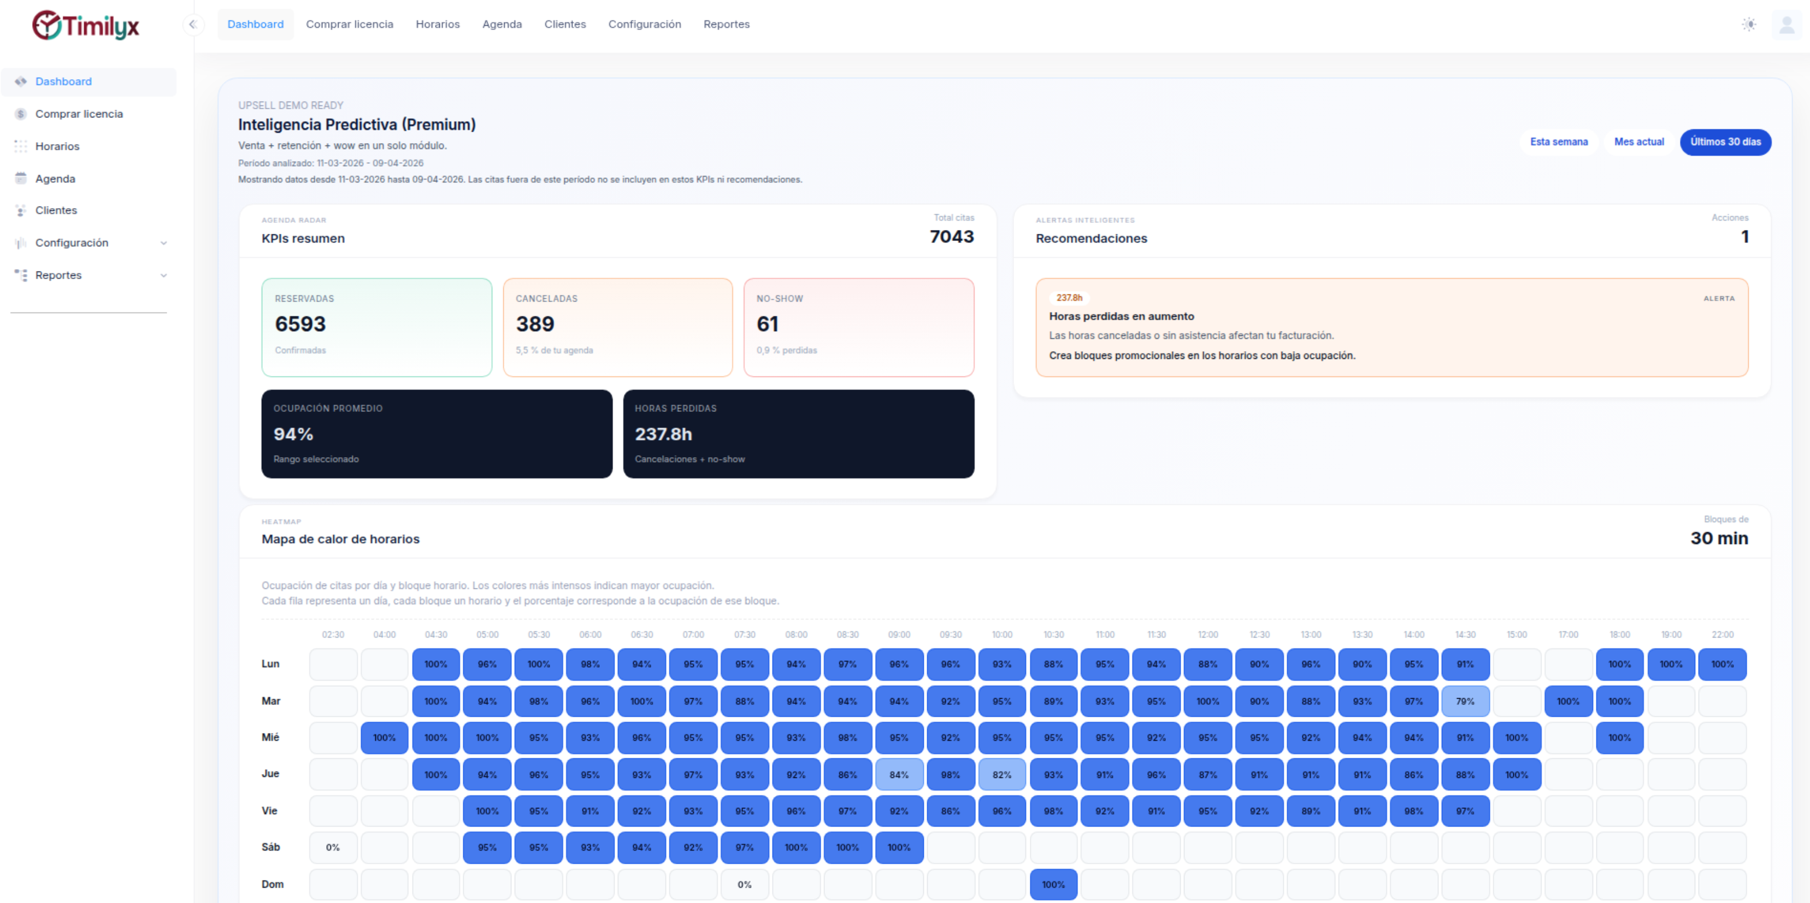Image resolution: width=1810 pixels, height=903 pixels.
Task: Open Dashboard in the sidebar
Action: (89, 81)
